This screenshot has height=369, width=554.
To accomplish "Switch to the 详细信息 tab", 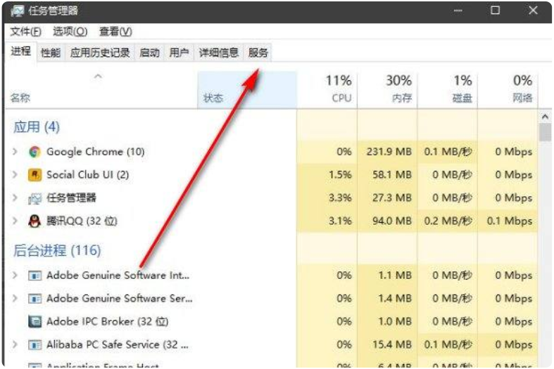I will pos(219,53).
